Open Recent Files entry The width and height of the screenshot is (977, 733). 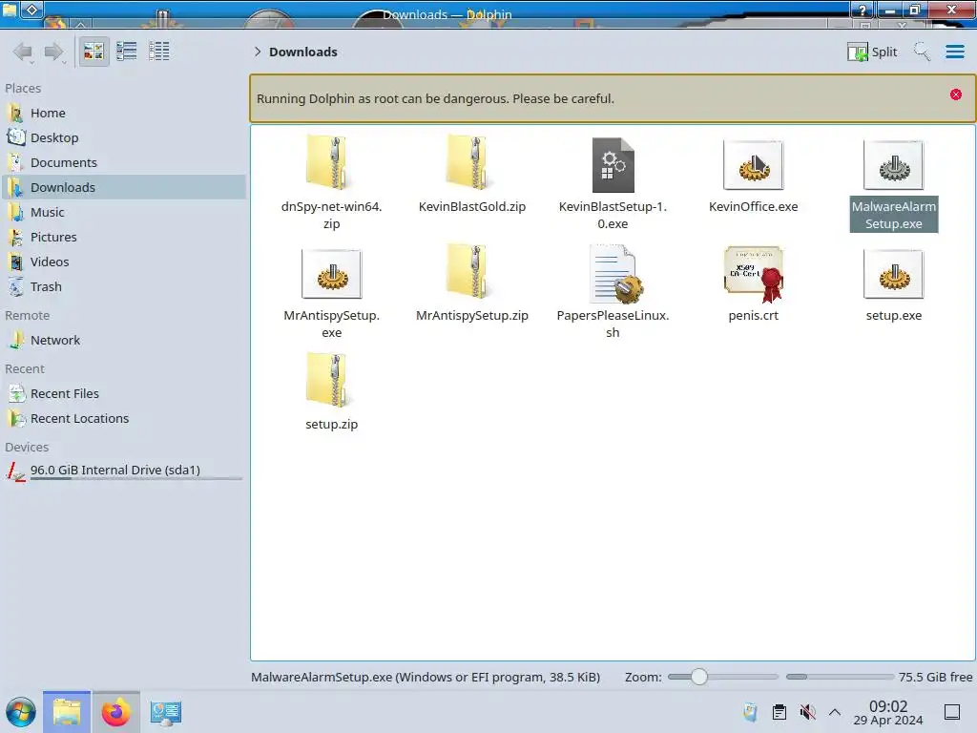(123, 394)
